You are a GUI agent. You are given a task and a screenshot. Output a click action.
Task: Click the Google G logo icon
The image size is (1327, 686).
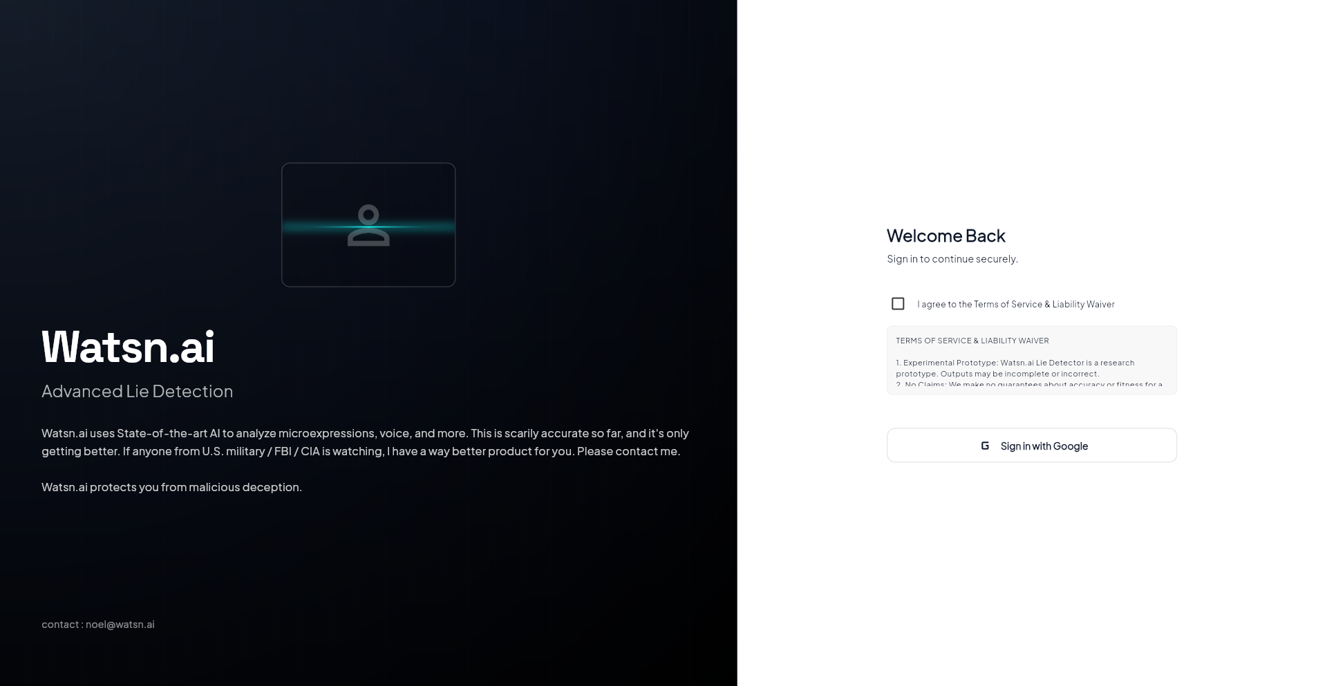click(x=985, y=446)
